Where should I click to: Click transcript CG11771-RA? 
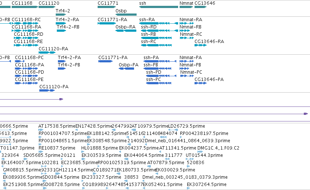(x=113, y=20)
